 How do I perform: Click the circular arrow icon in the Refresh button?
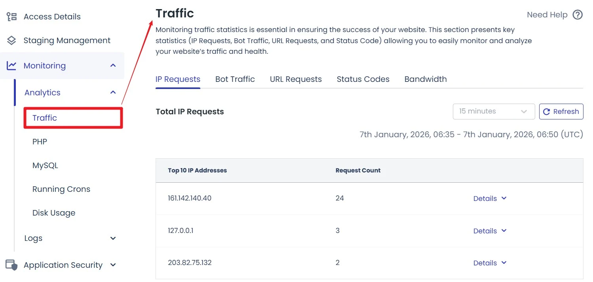547,112
